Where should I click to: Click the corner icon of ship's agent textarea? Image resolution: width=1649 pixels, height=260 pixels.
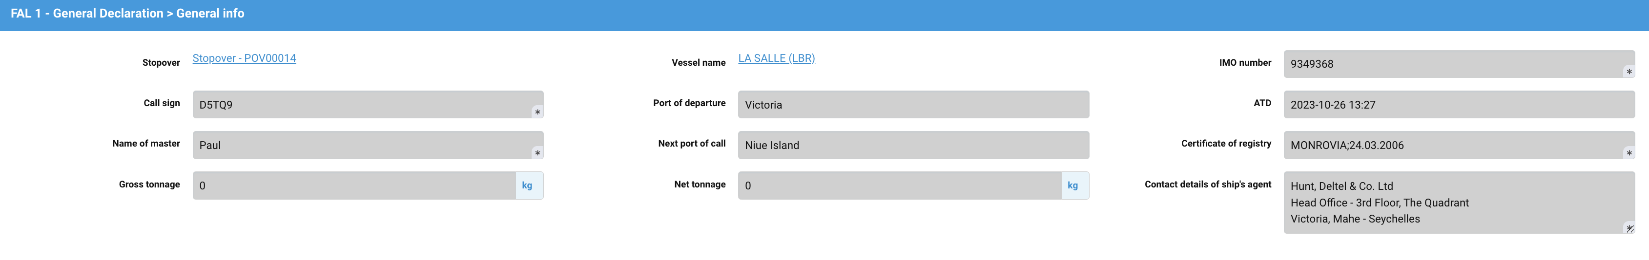coord(1629,228)
